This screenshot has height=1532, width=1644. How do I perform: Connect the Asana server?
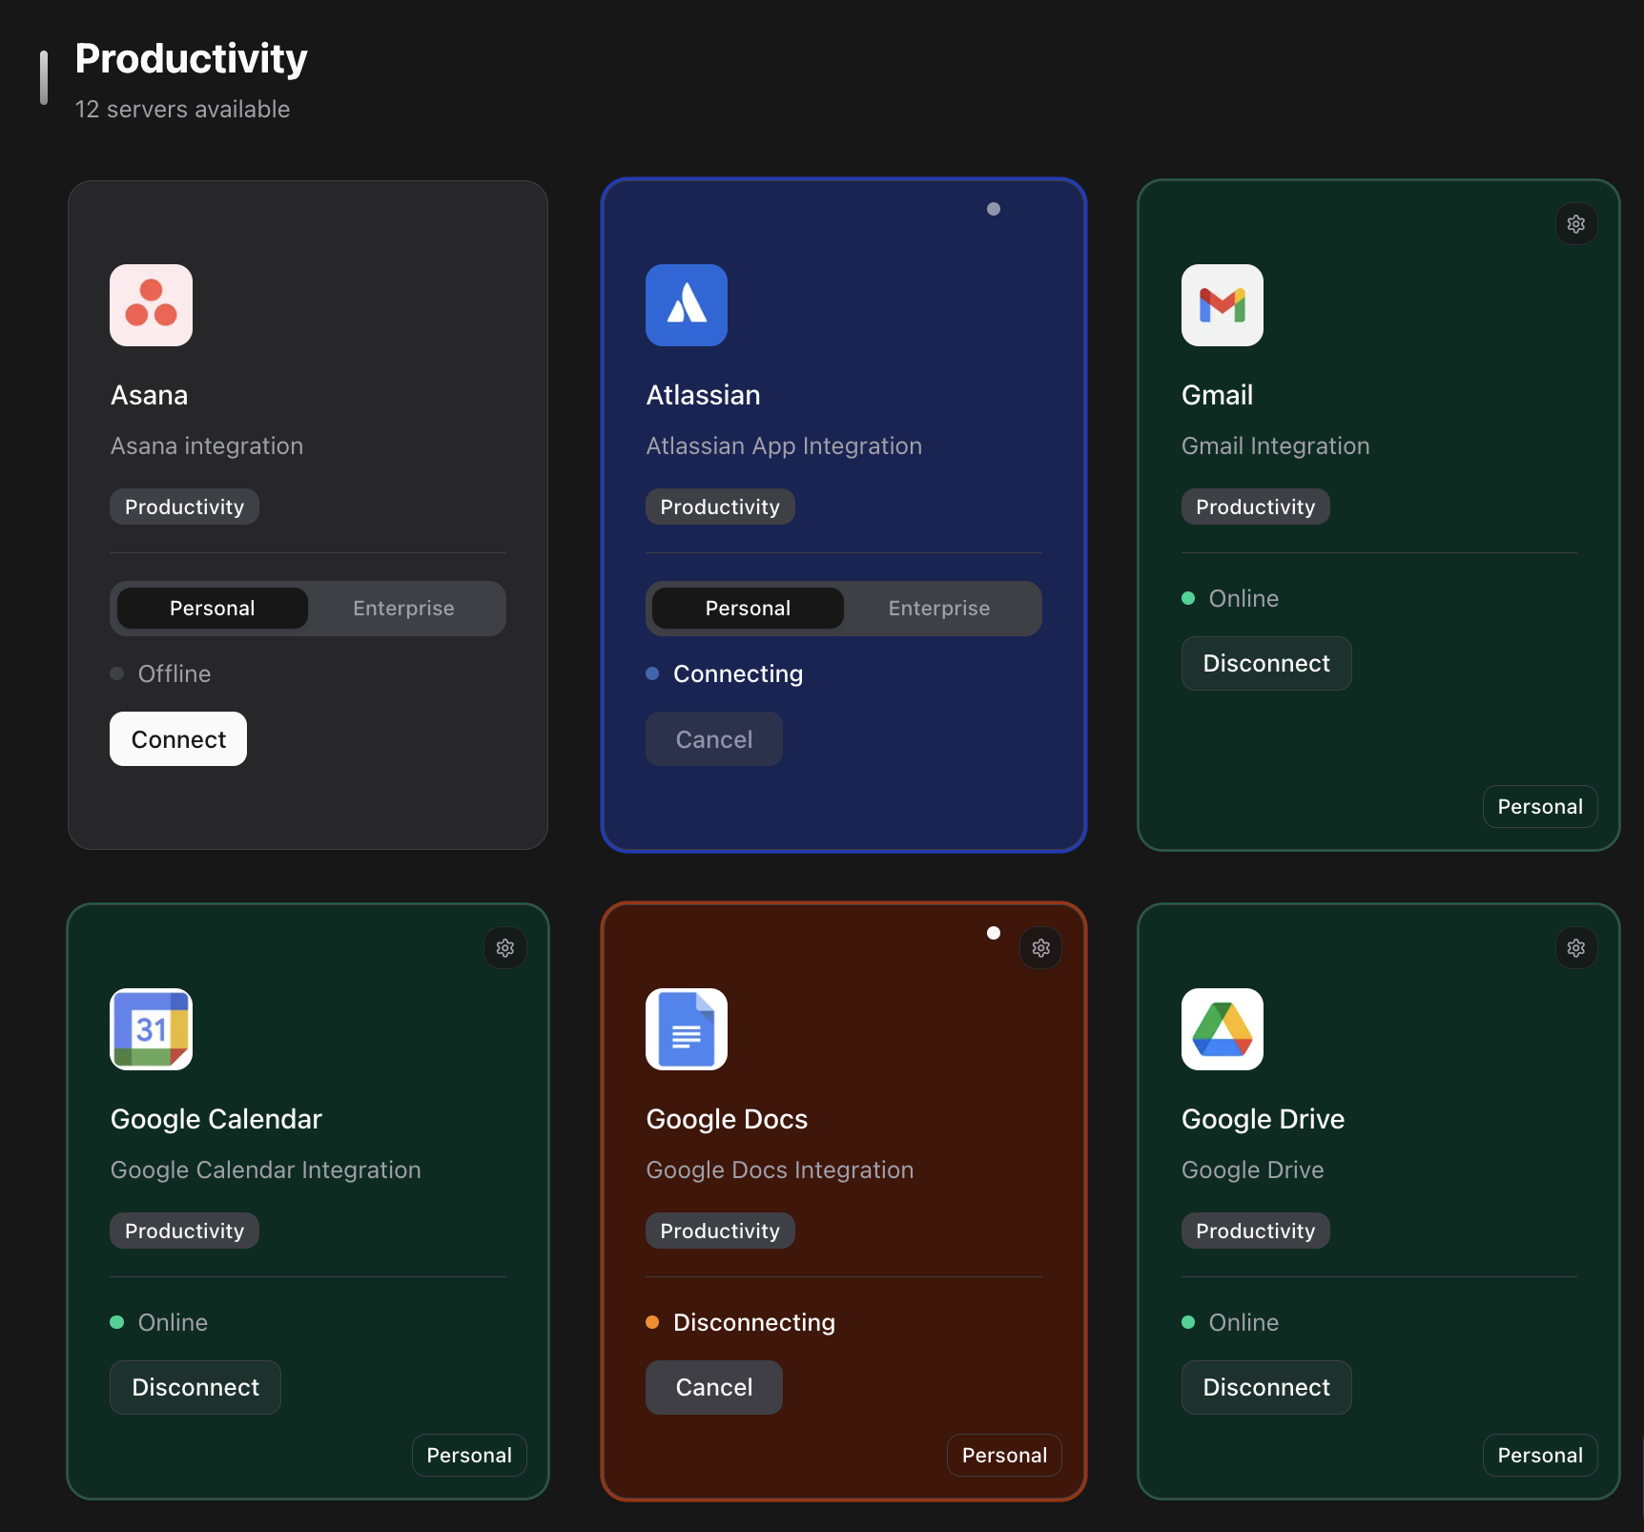click(178, 739)
